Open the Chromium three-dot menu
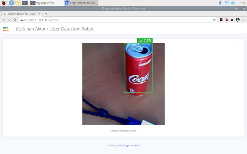This screenshot has width=247, height=154. (x=243, y=20)
